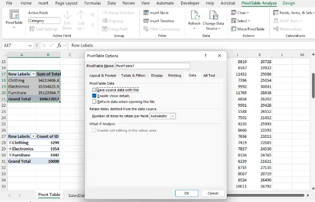Switch to Totals & Filters tab
Viewport: 315px width, 202px height.
(x=133, y=75)
